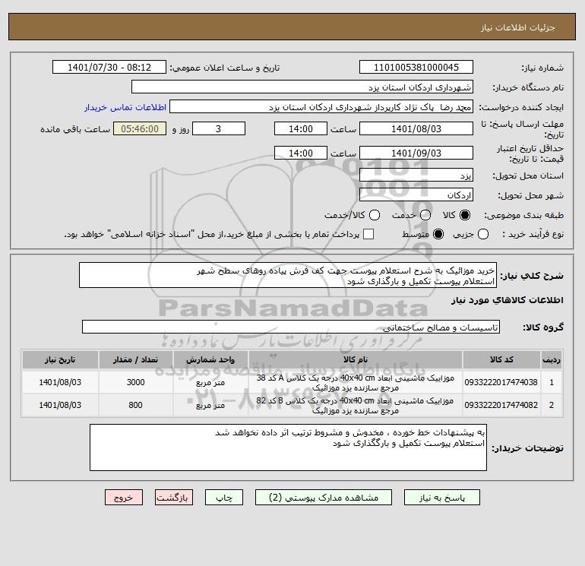Image resolution: width=585 pixels, height=566 pixels.
Task: Select the 'کالا' radio button
Action: point(465,215)
